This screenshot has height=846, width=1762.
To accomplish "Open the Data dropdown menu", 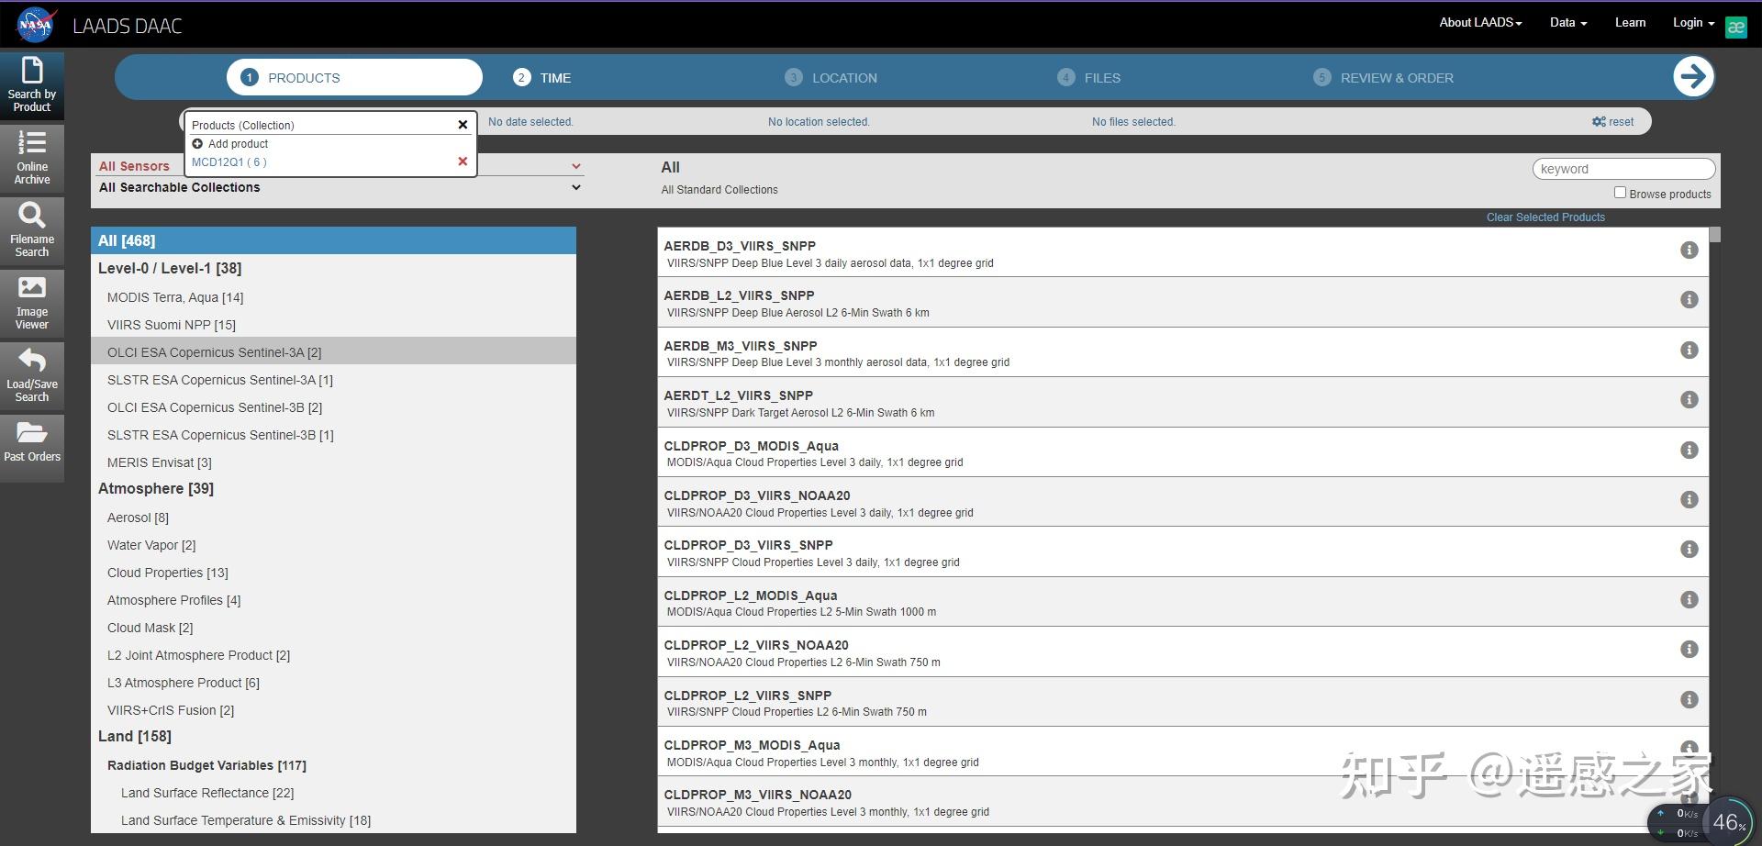I will [x=1568, y=23].
